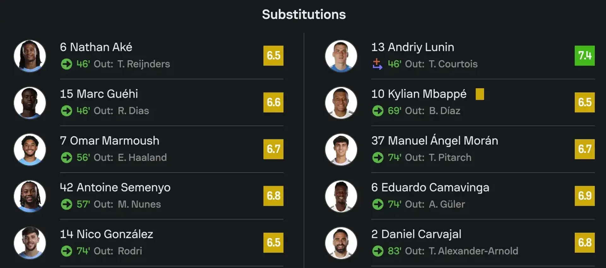Image resolution: width=606 pixels, height=268 pixels.
Task: Open Antoine Semenyo's player photo
Action: pos(30,196)
